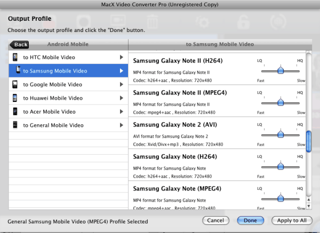
Task: Select to Huawei Mobile Video category
Action: (x=68, y=98)
